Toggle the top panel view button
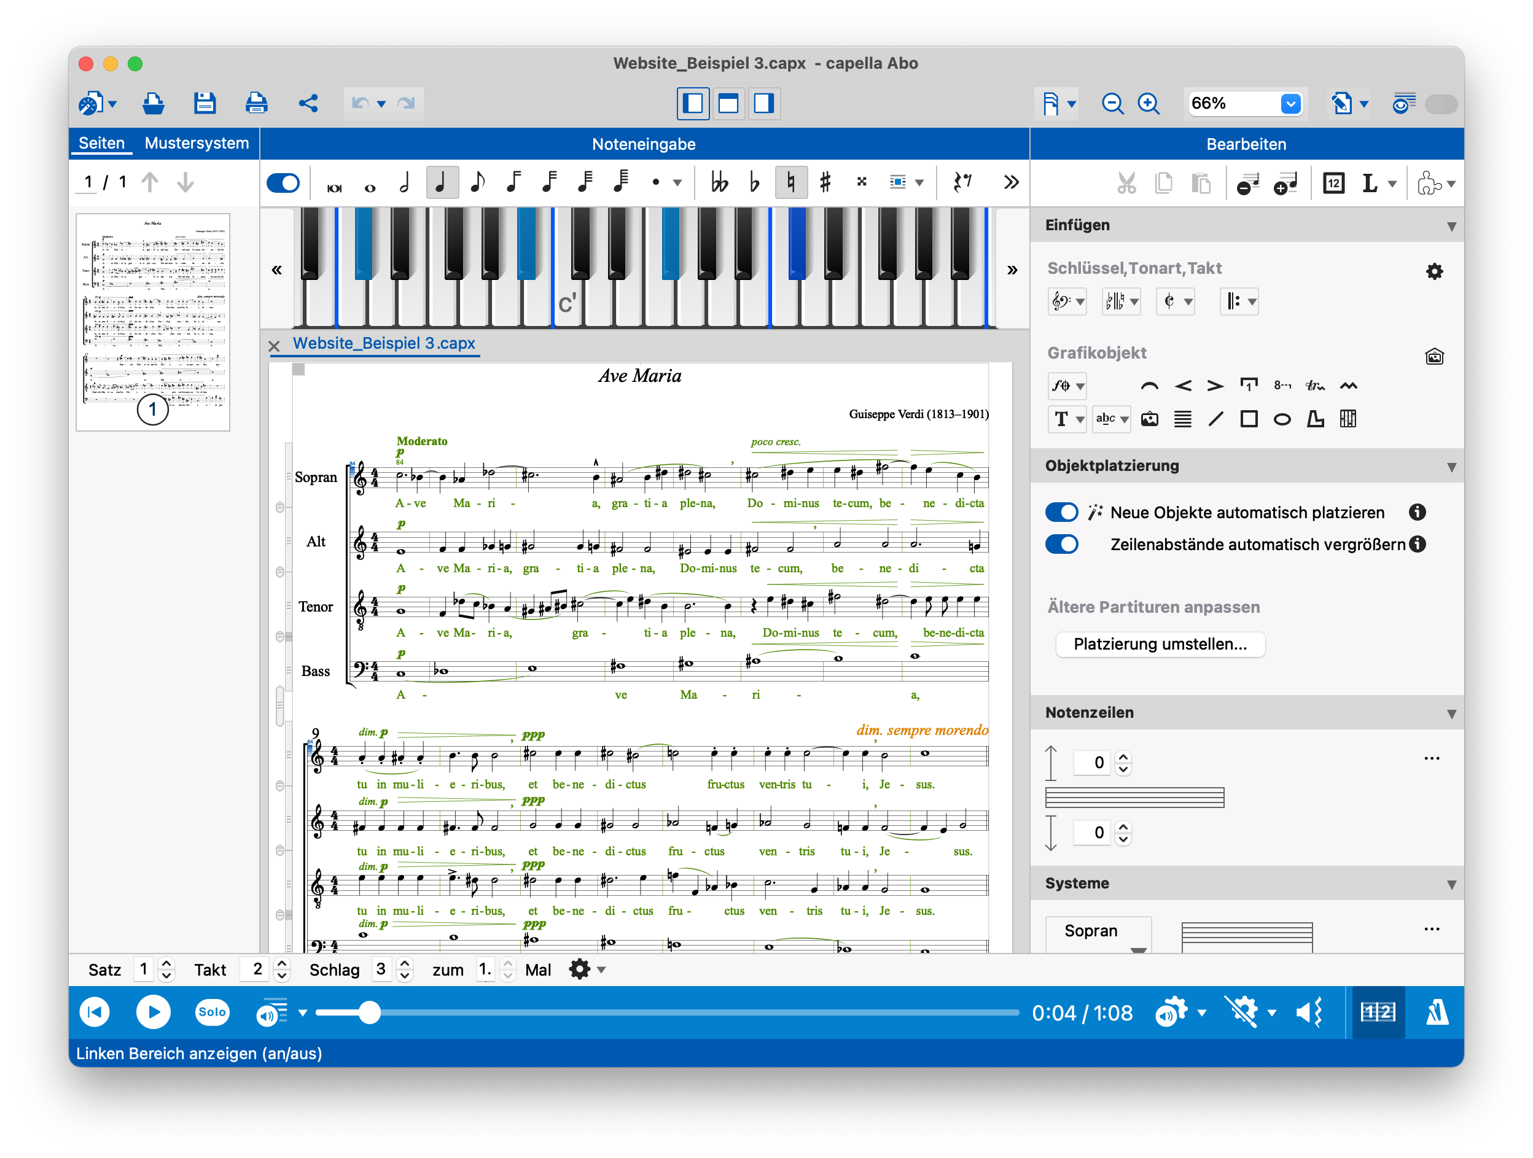 (x=728, y=103)
